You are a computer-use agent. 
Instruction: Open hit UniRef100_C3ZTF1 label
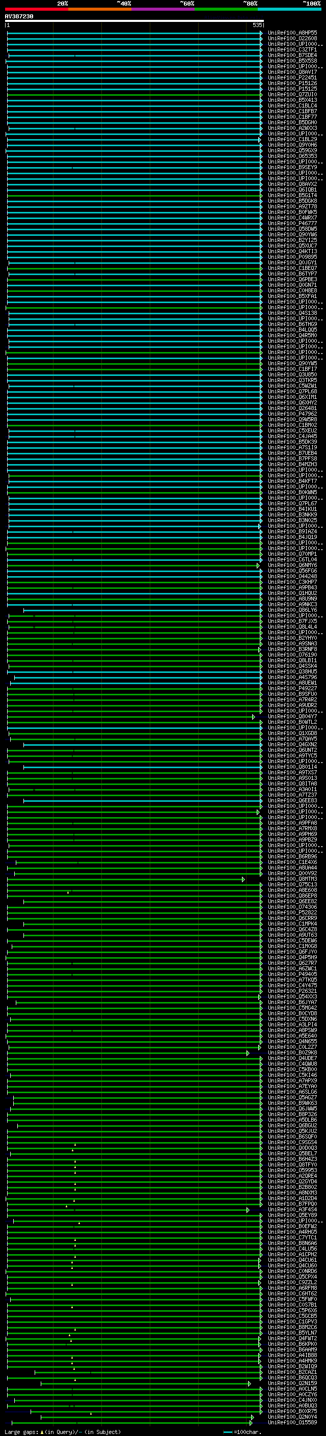292,49
